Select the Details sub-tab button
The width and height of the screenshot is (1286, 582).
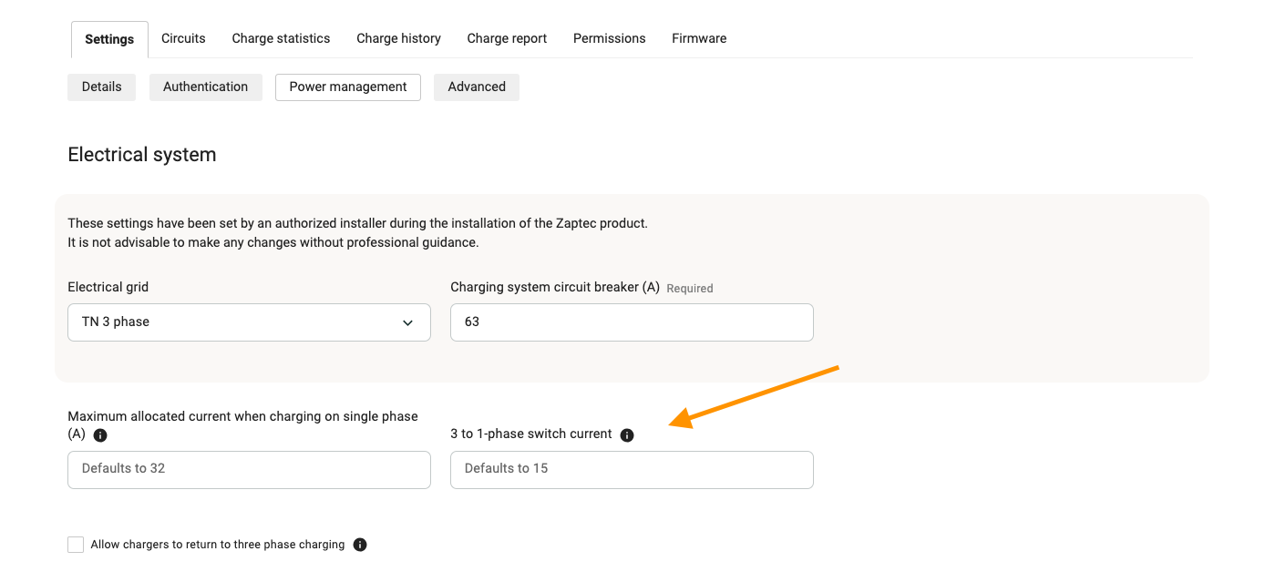pyautogui.click(x=101, y=87)
